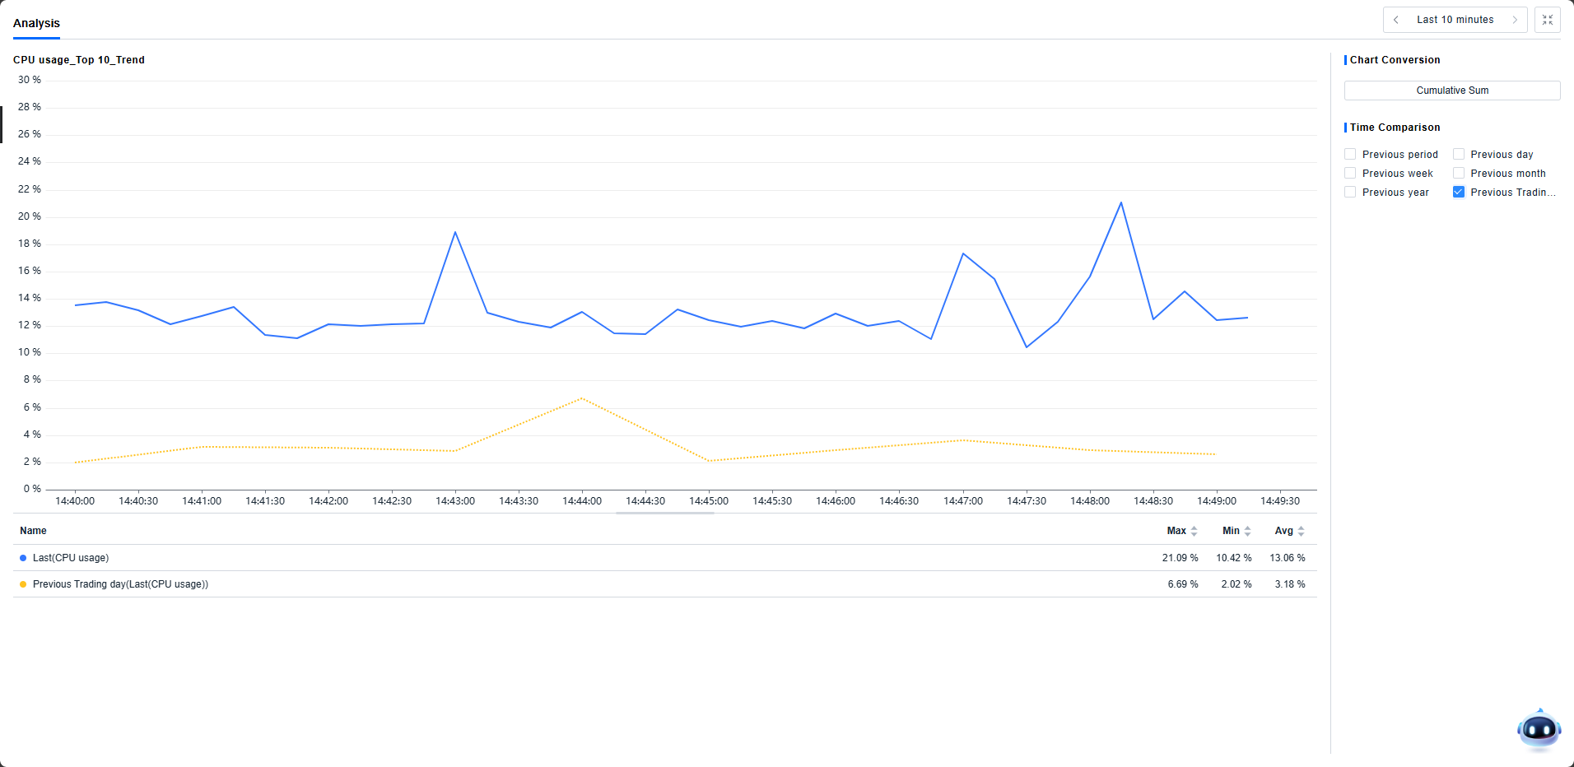Image resolution: width=1574 pixels, height=767 pixels.
Task: Tick the Previous week checkbox
Action: click(x=1350, y=174)
